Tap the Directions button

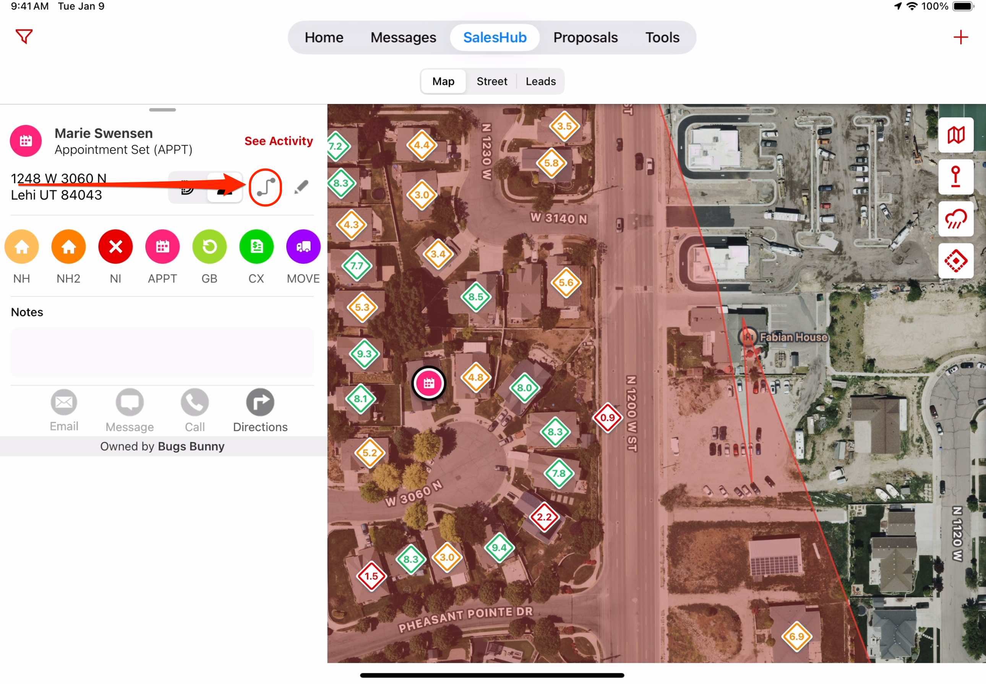[x=260, y=410]
